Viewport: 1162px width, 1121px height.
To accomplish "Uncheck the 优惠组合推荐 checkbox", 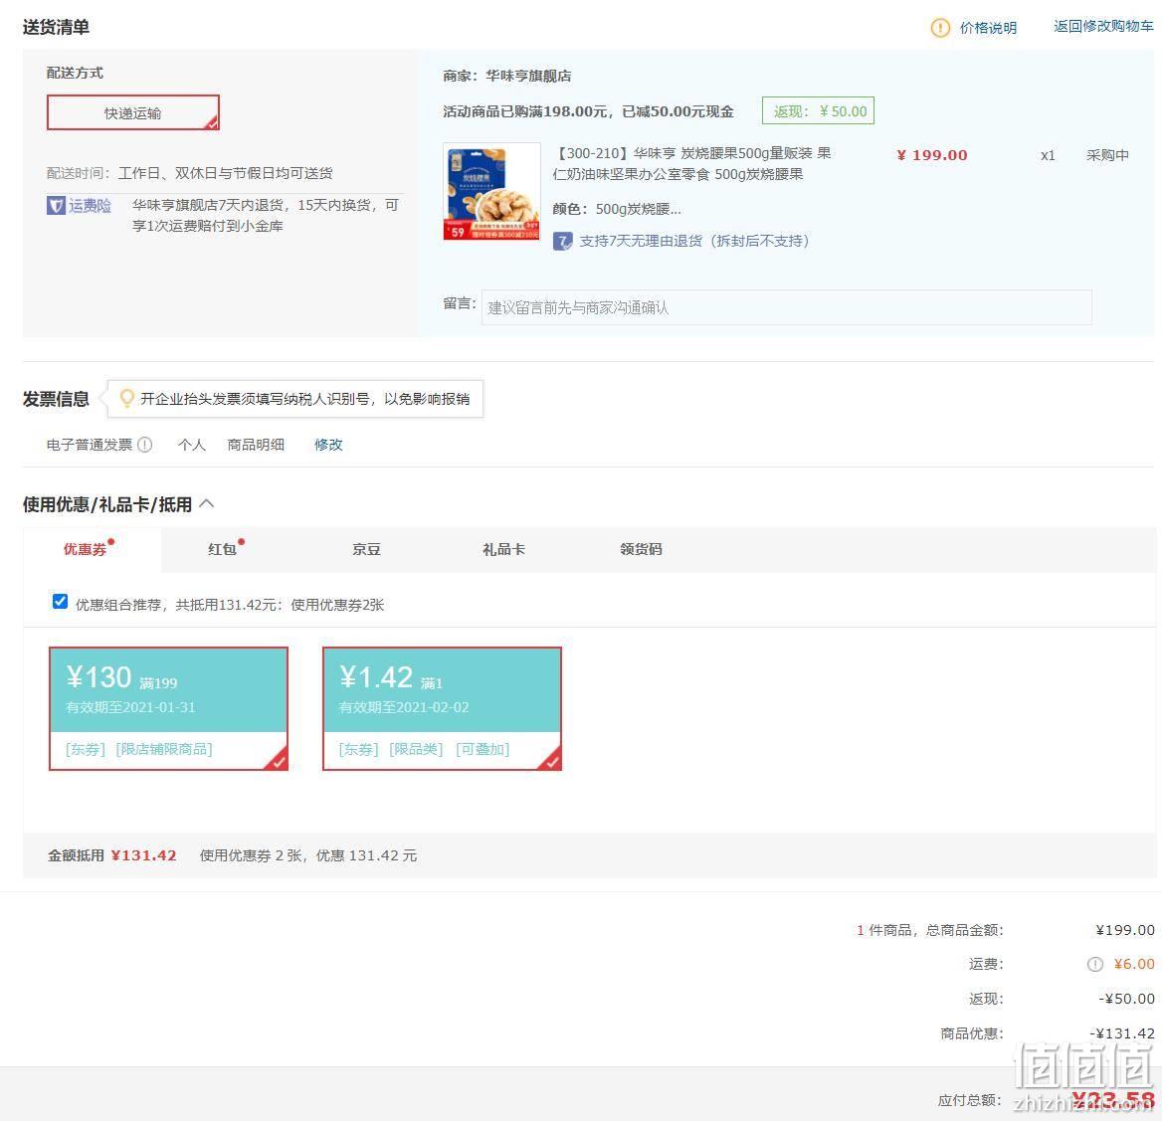I will click(60, 602).
